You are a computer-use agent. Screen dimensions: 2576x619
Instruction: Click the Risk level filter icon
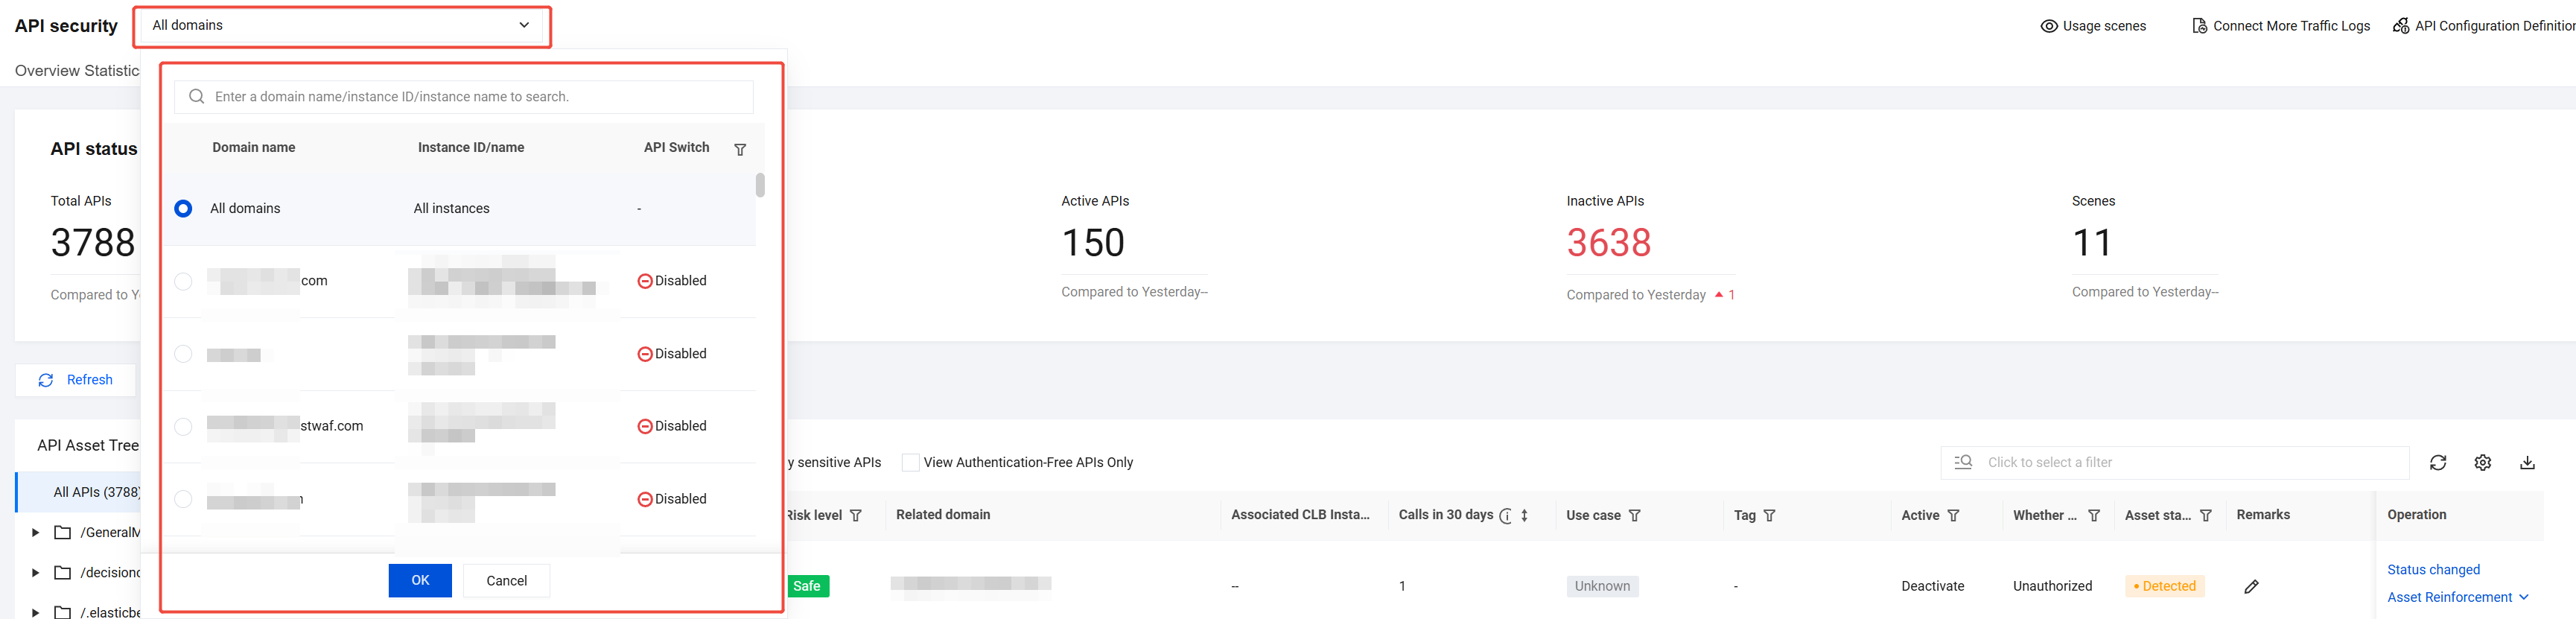point(856,515)
